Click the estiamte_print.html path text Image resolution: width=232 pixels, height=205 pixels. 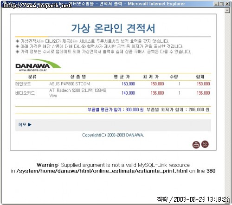click(x=102, y=171)
